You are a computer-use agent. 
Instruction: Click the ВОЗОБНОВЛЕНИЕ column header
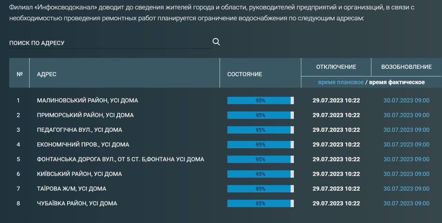click(x=406, y=67)
